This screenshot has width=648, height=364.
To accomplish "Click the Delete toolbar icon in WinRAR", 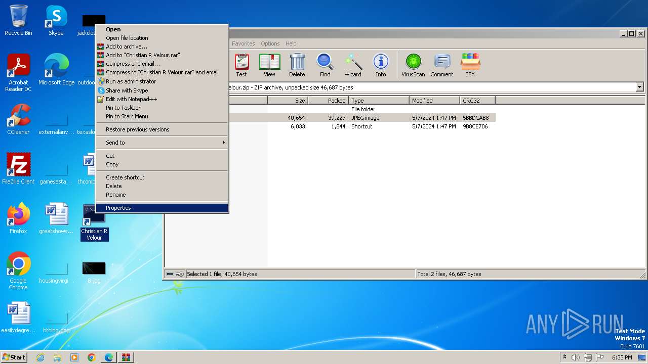I will click(297, 65).
